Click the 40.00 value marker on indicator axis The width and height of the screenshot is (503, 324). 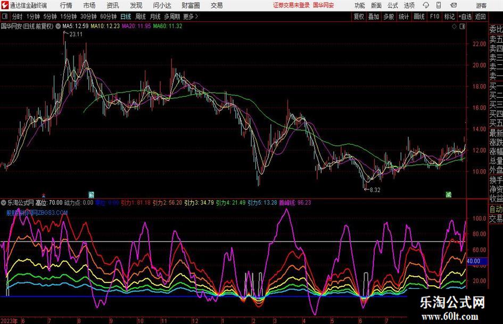477,261
